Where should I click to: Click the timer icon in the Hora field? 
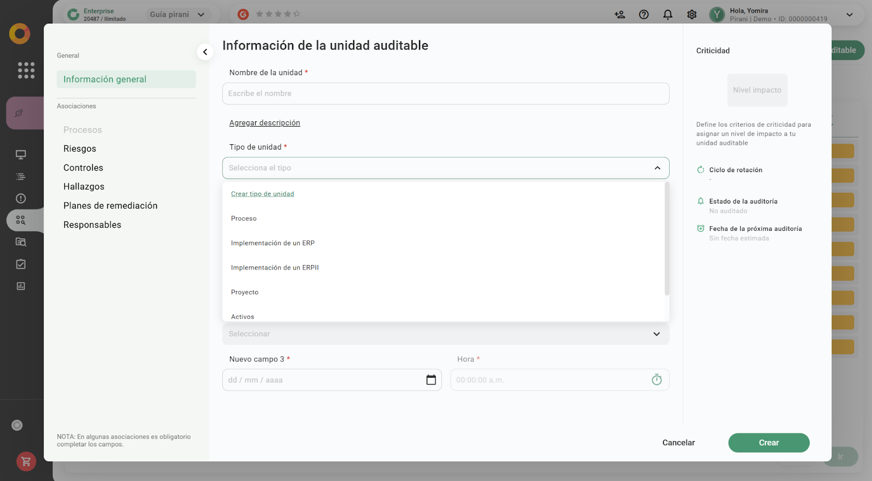click(x=656, y=380)
